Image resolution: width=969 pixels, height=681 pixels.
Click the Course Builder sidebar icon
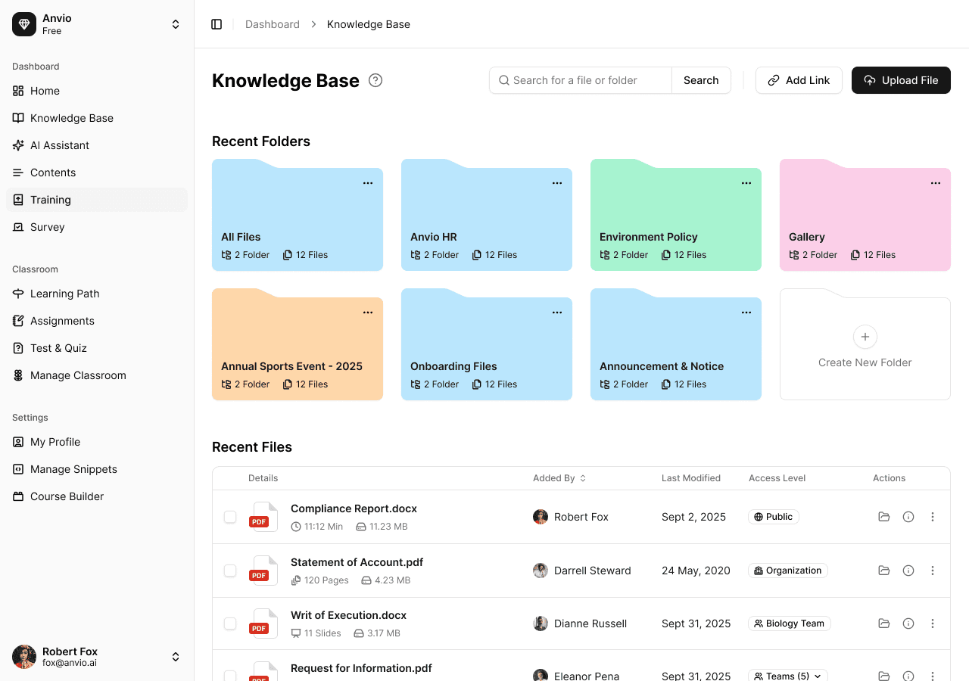click(17, 496)
